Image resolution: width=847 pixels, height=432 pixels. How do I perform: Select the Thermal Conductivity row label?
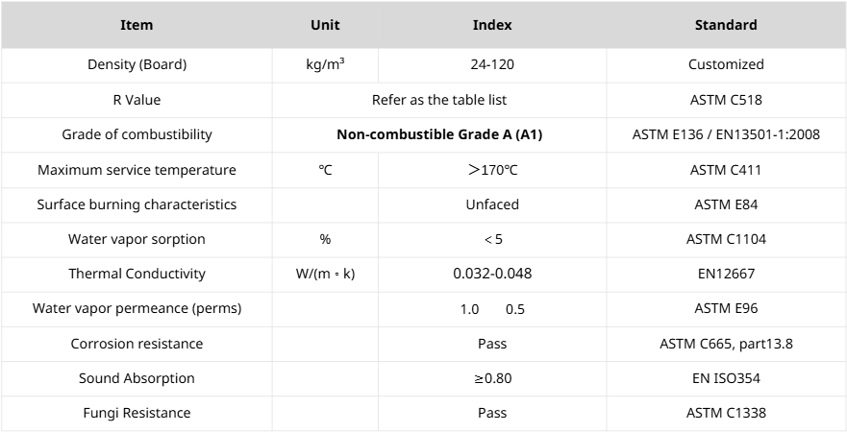click(137, 274)
